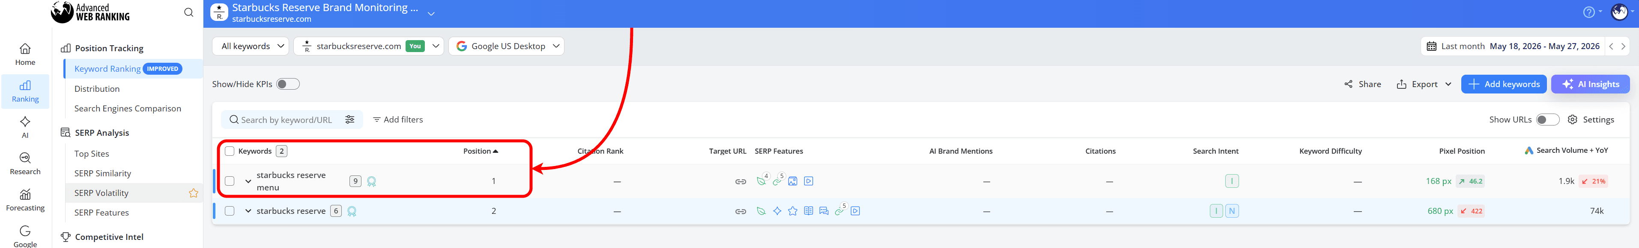Open Search Engines Comparison in the sidebar

tap(127, 108)
